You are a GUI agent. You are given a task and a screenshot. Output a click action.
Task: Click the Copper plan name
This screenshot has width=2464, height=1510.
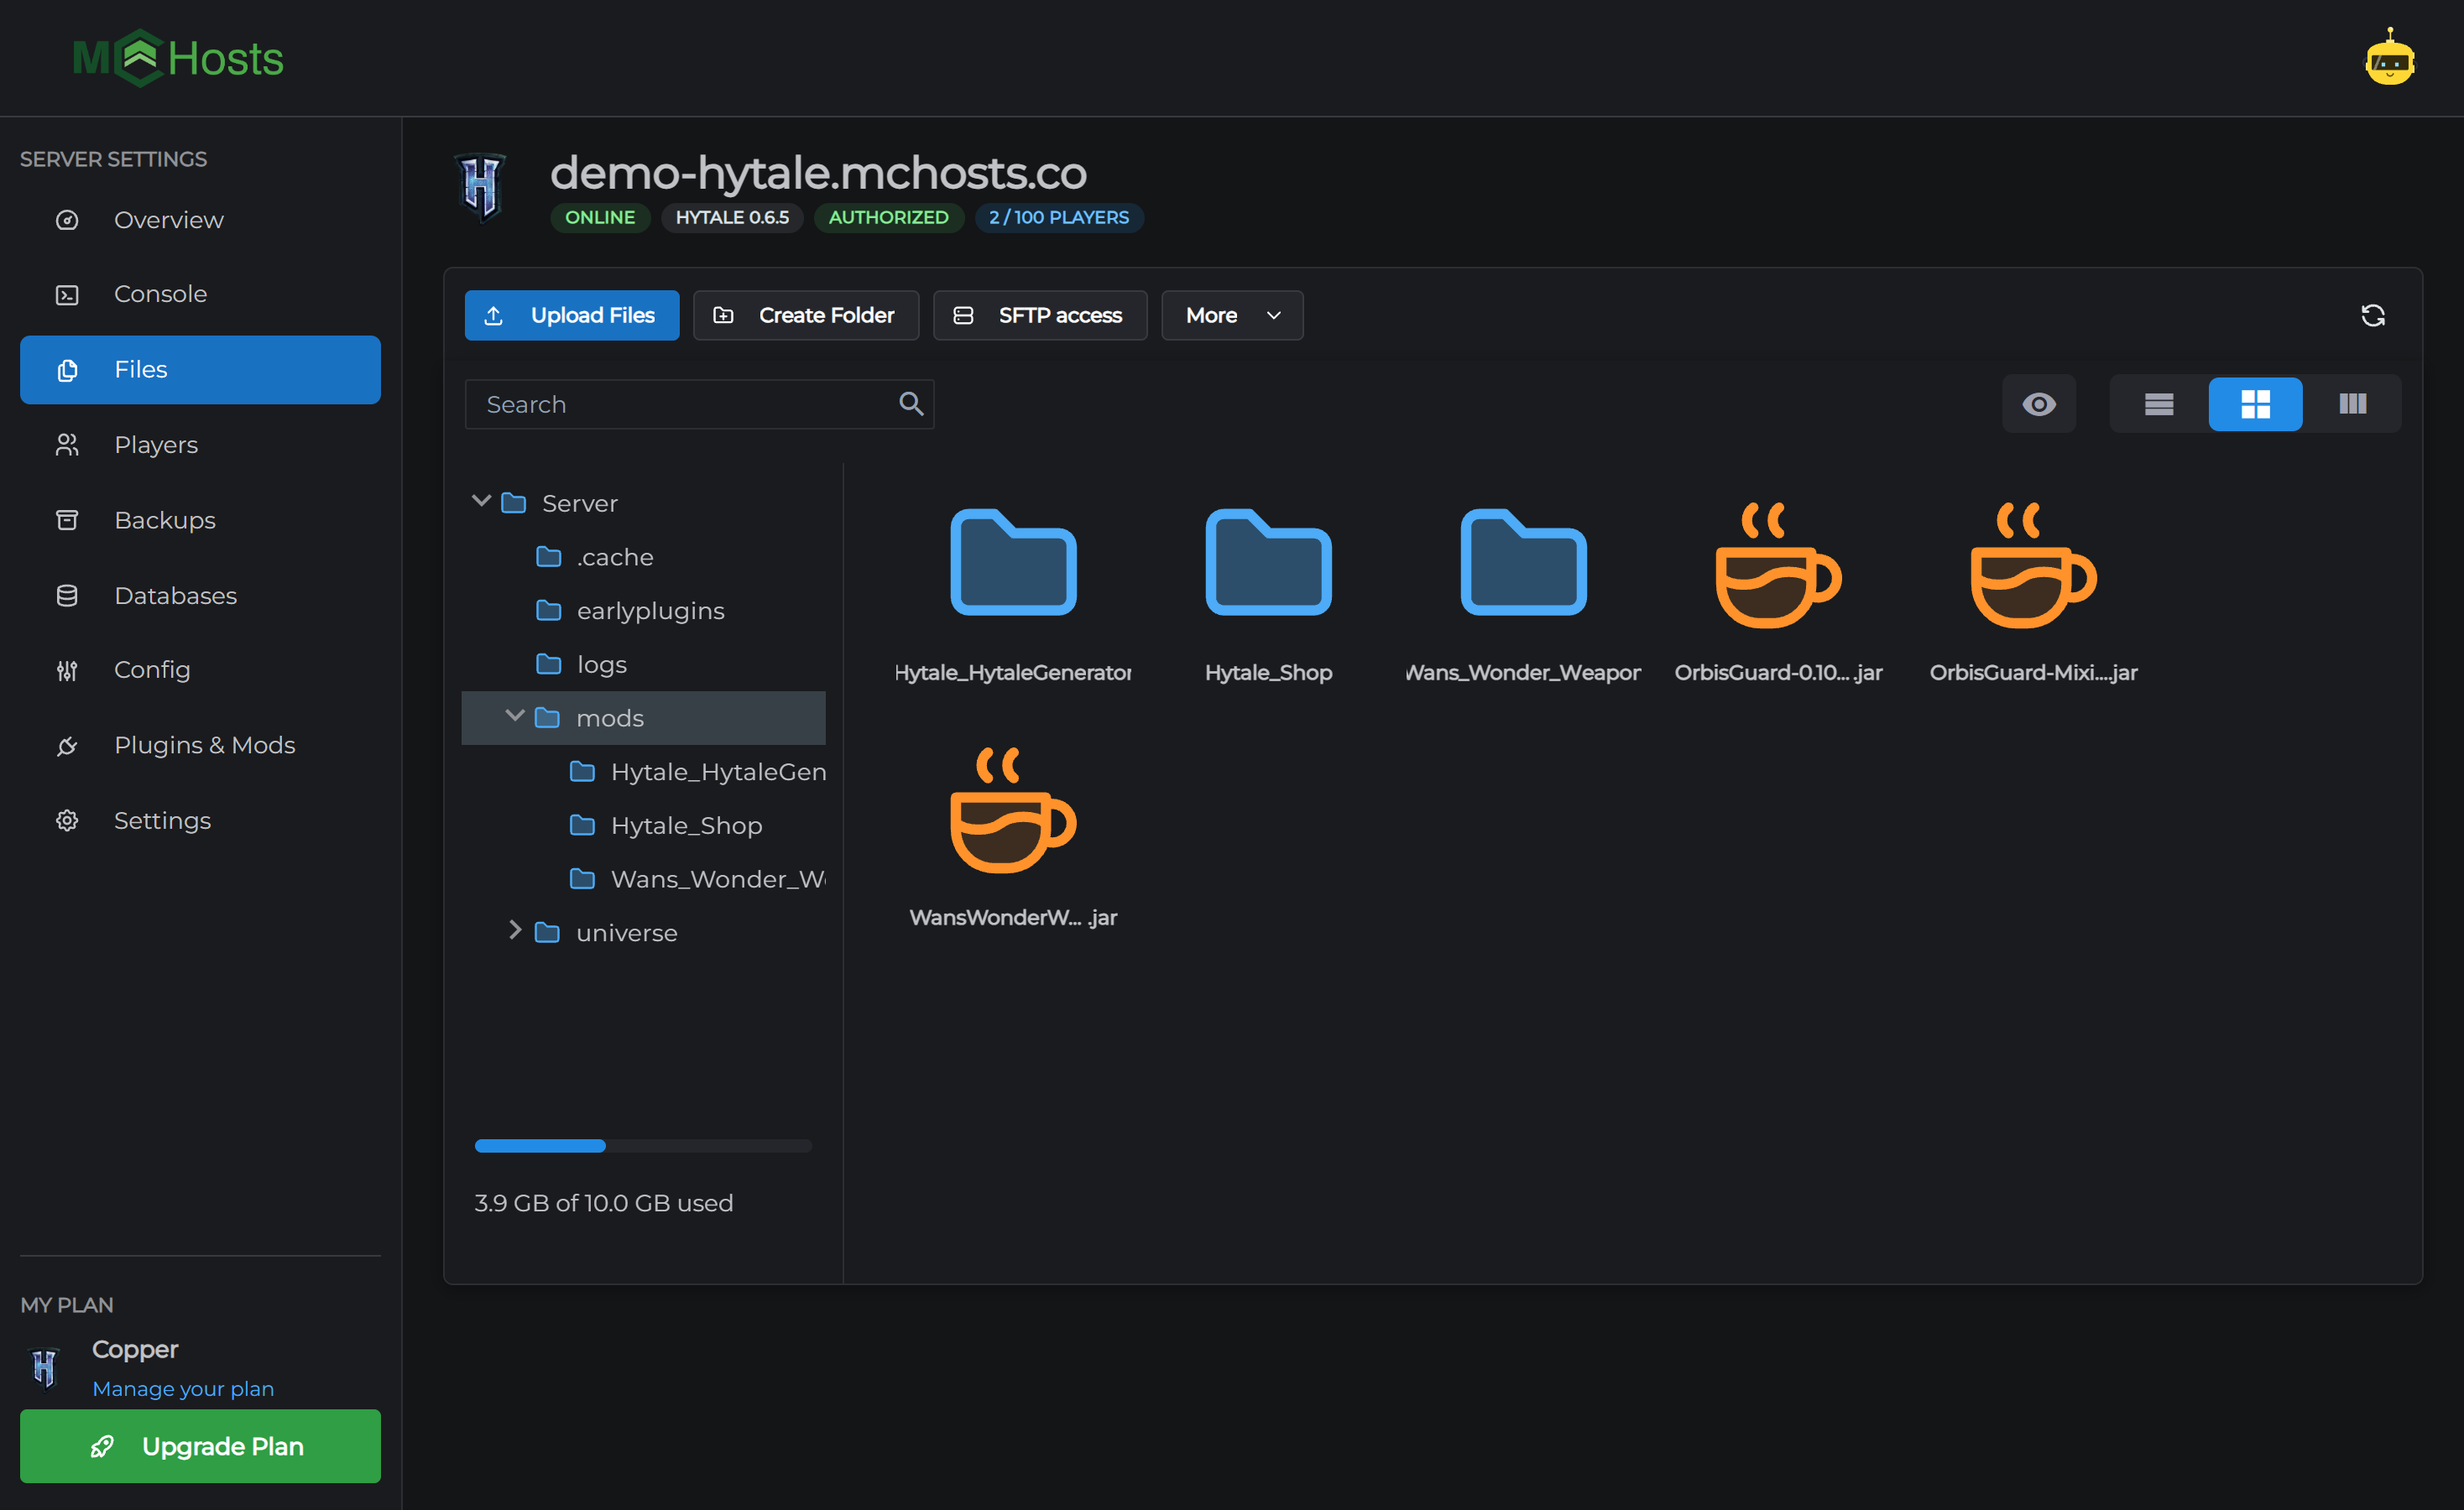(x=135, y=1350)
